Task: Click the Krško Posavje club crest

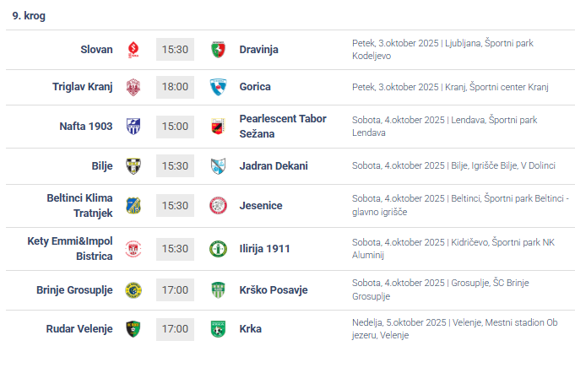Action: pyautogui.click(x=218, y=289)
